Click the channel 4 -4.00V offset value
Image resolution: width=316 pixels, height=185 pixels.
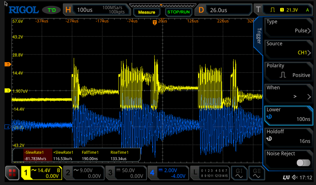(x=178, y=176)
